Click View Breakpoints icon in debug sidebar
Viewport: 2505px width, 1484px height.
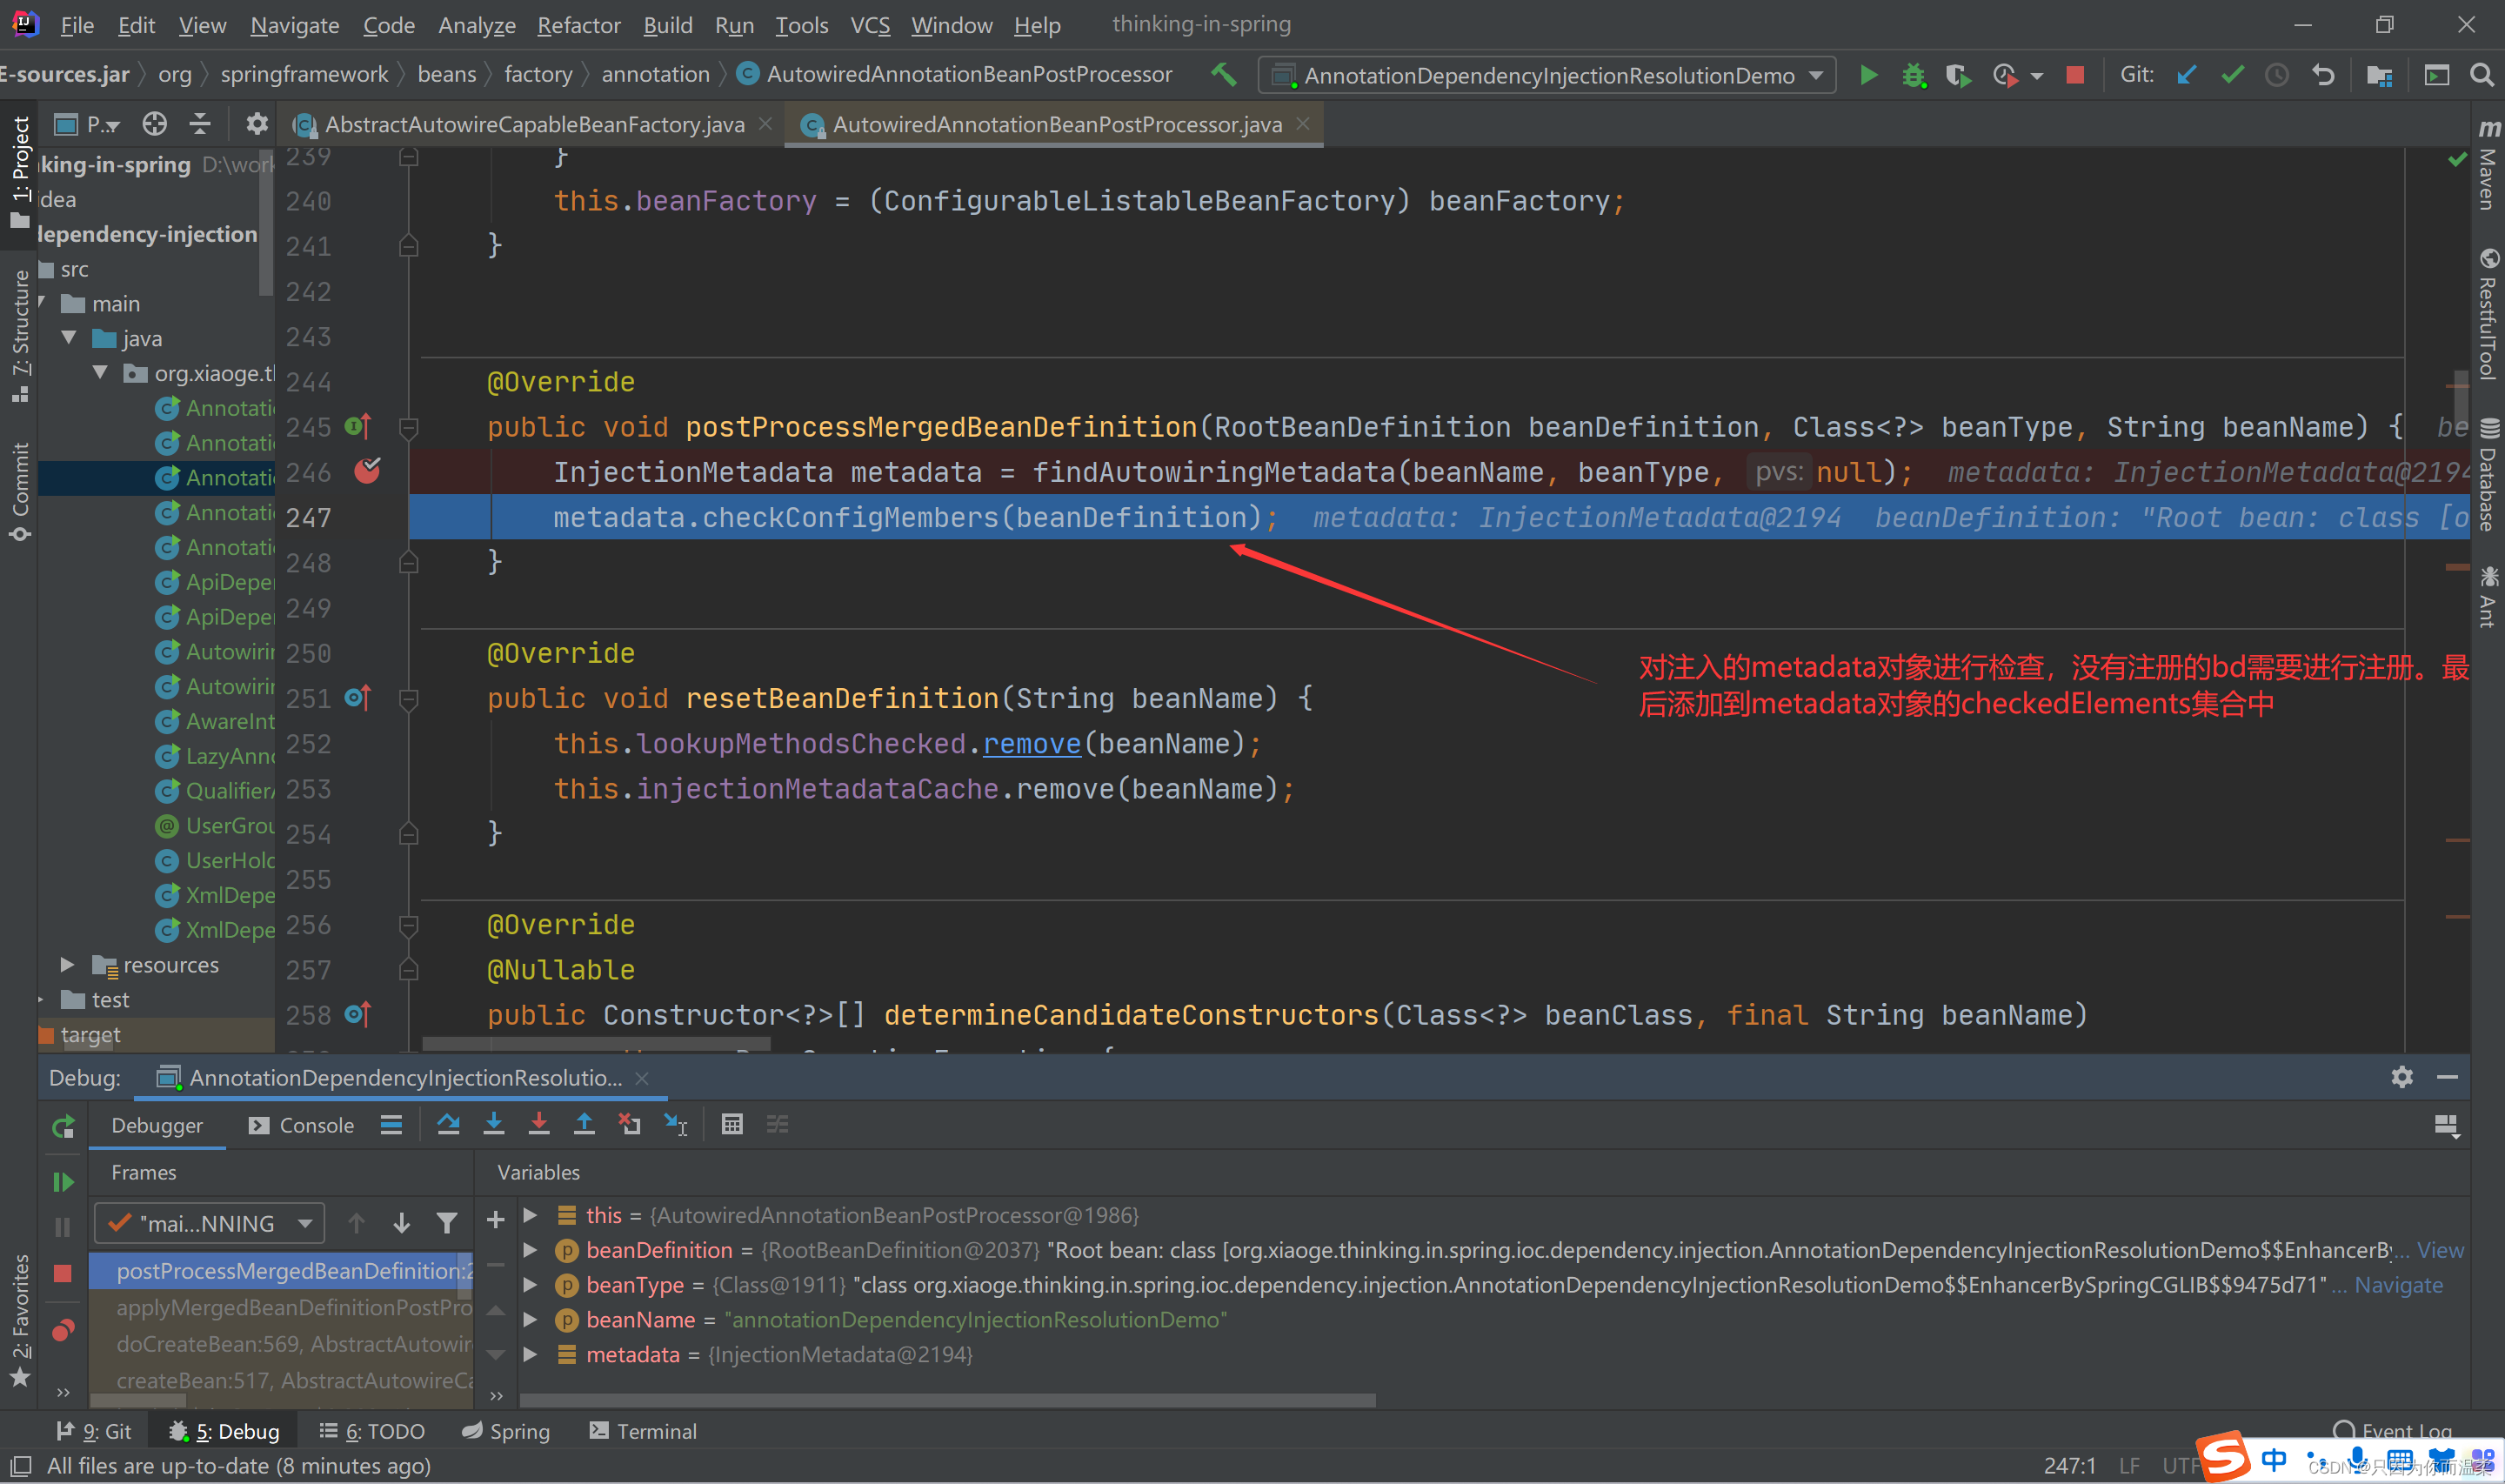point(63,1331)
